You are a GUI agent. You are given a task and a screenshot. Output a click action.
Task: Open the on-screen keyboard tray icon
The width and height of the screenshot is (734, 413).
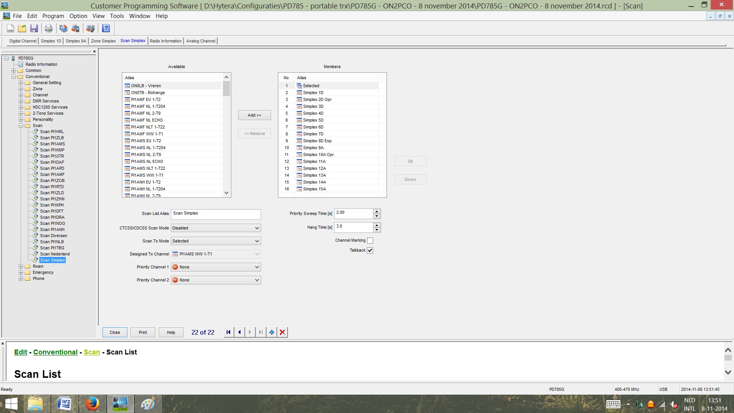tap(613, 404)
